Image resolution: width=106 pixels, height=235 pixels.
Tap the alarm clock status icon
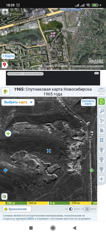tap(18, 5)
